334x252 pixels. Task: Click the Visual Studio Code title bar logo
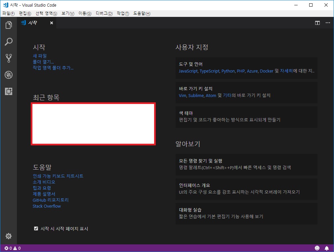[6, 5]
